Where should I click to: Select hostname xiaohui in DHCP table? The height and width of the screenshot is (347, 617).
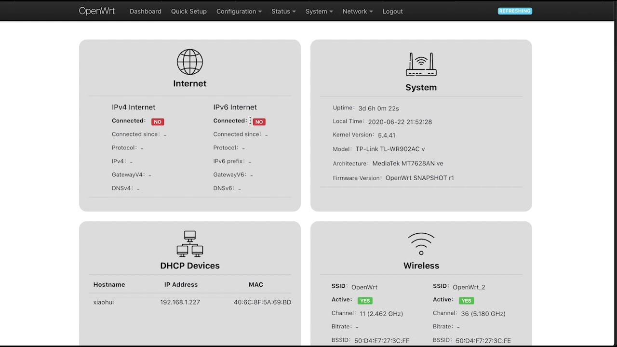tap(104, 302)
